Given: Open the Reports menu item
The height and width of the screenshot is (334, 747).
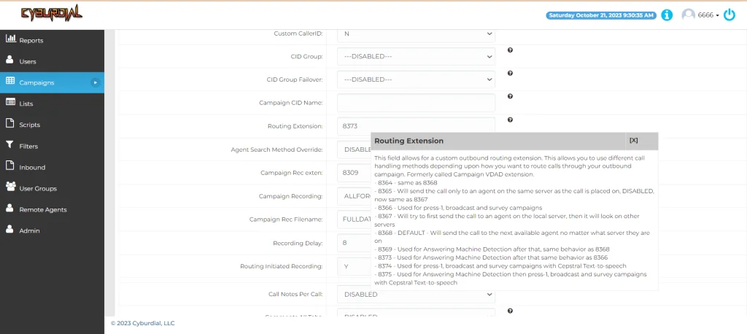Looking at the screenshot, I should pyautogui.click(x=52, y=41).
